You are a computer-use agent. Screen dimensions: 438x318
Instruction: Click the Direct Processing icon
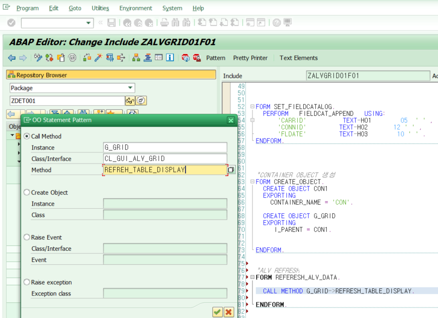tap(110, 58)
